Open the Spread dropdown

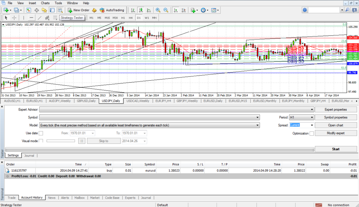(312, 125)
